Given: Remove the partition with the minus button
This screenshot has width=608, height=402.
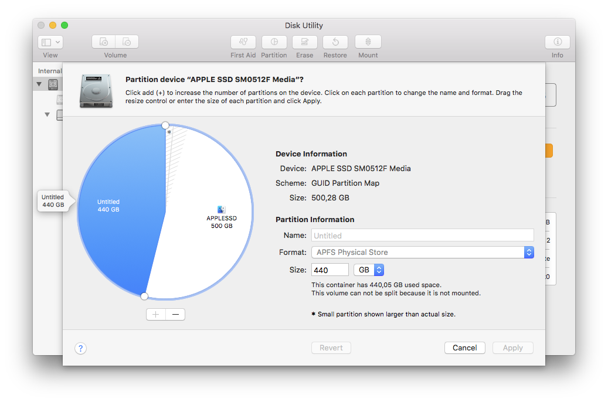Looking at the screenshot, I should coord(175,314).
